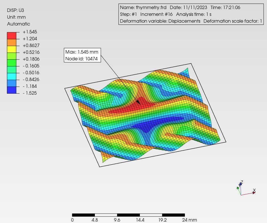Click the coordinate axes triad widget
Viewport: 267px width, 223px height.
[x=246, y=188]
